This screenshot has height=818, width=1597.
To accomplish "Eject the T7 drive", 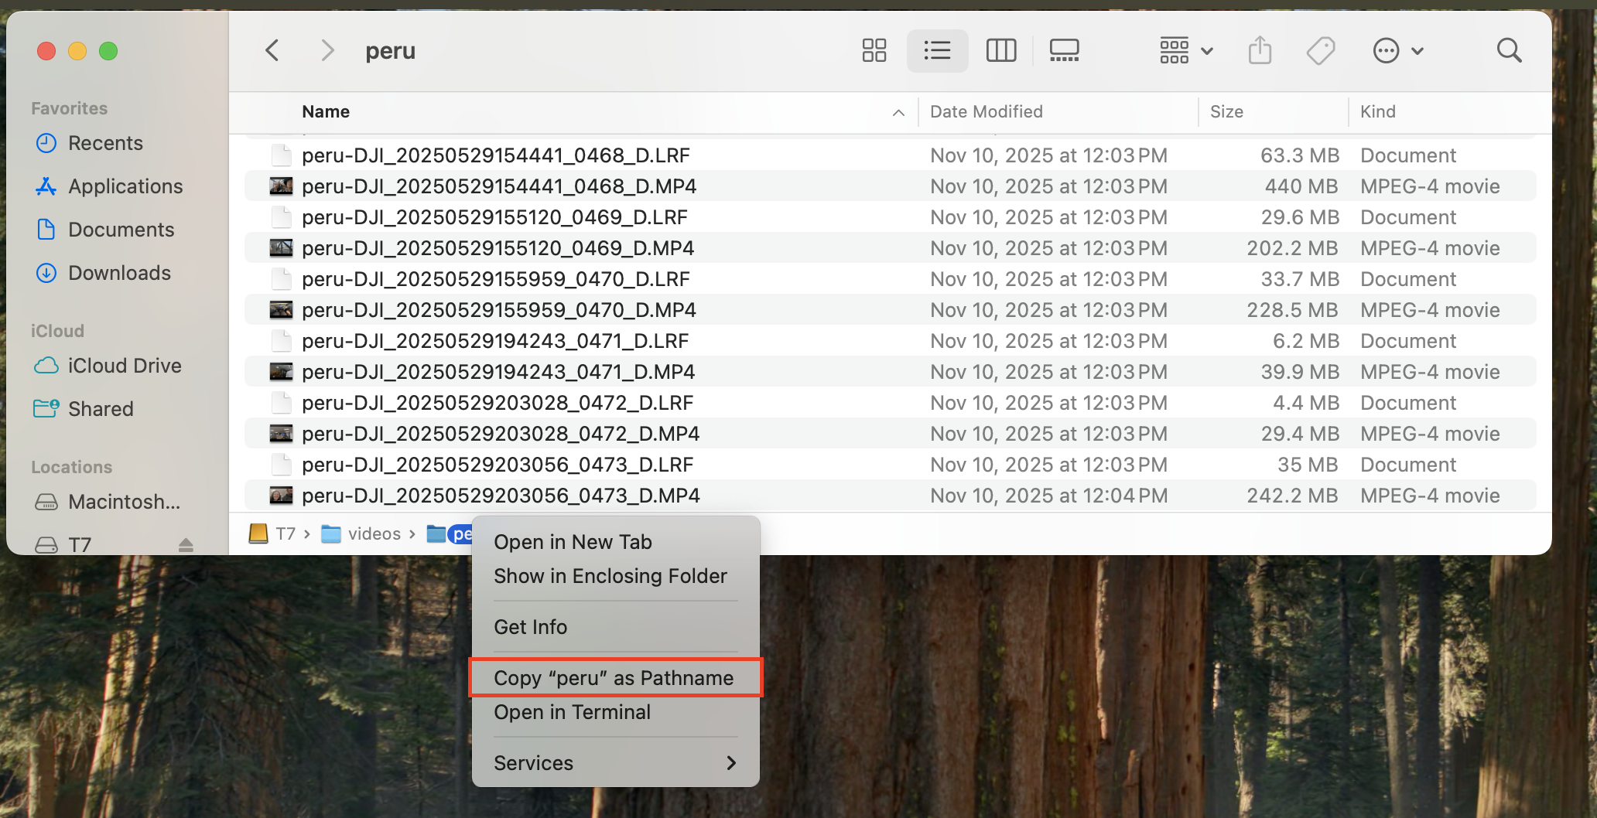I will pos(186,545).
